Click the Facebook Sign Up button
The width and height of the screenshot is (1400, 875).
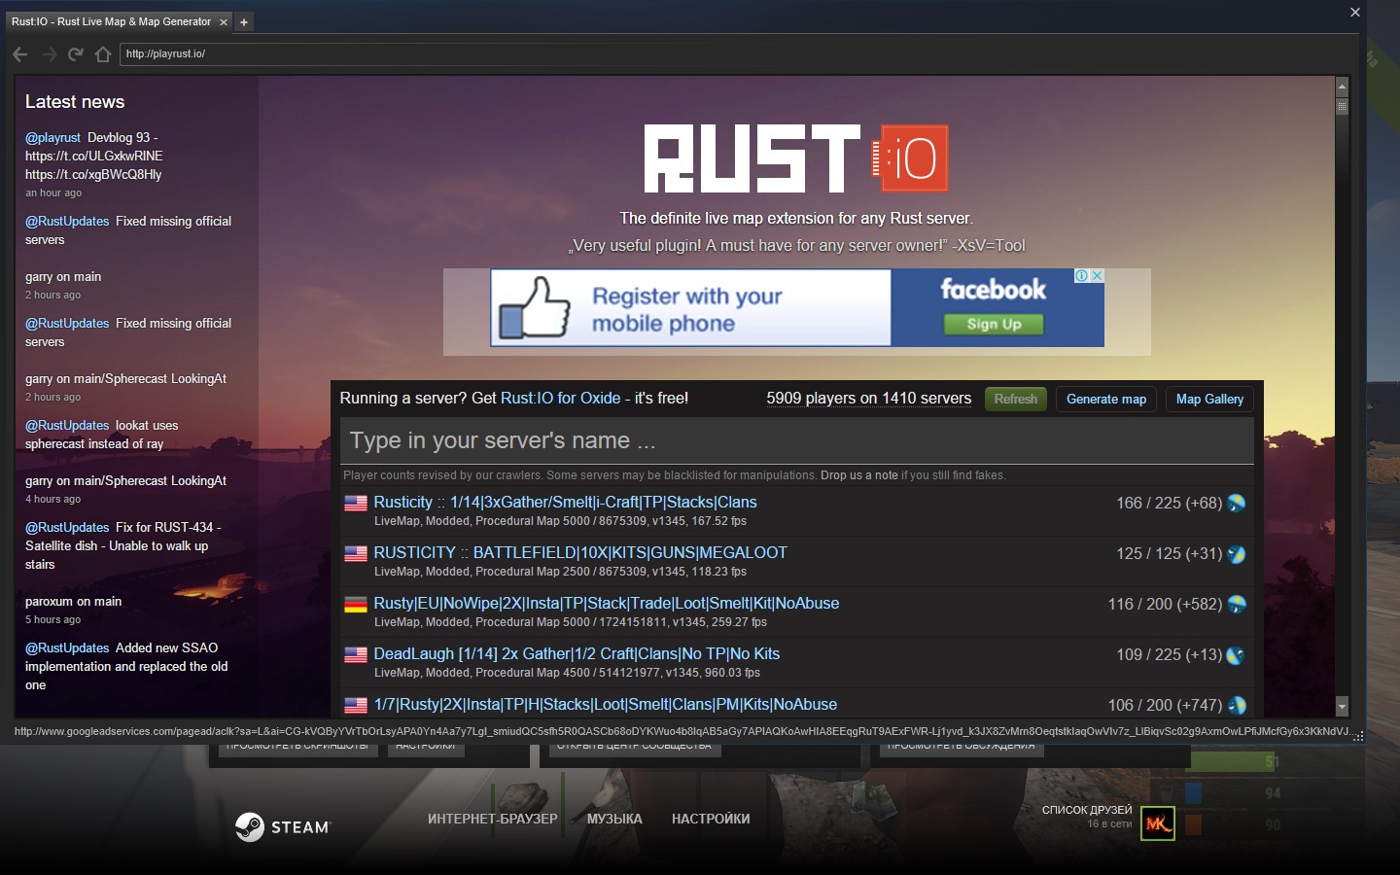tap(994, 324)
